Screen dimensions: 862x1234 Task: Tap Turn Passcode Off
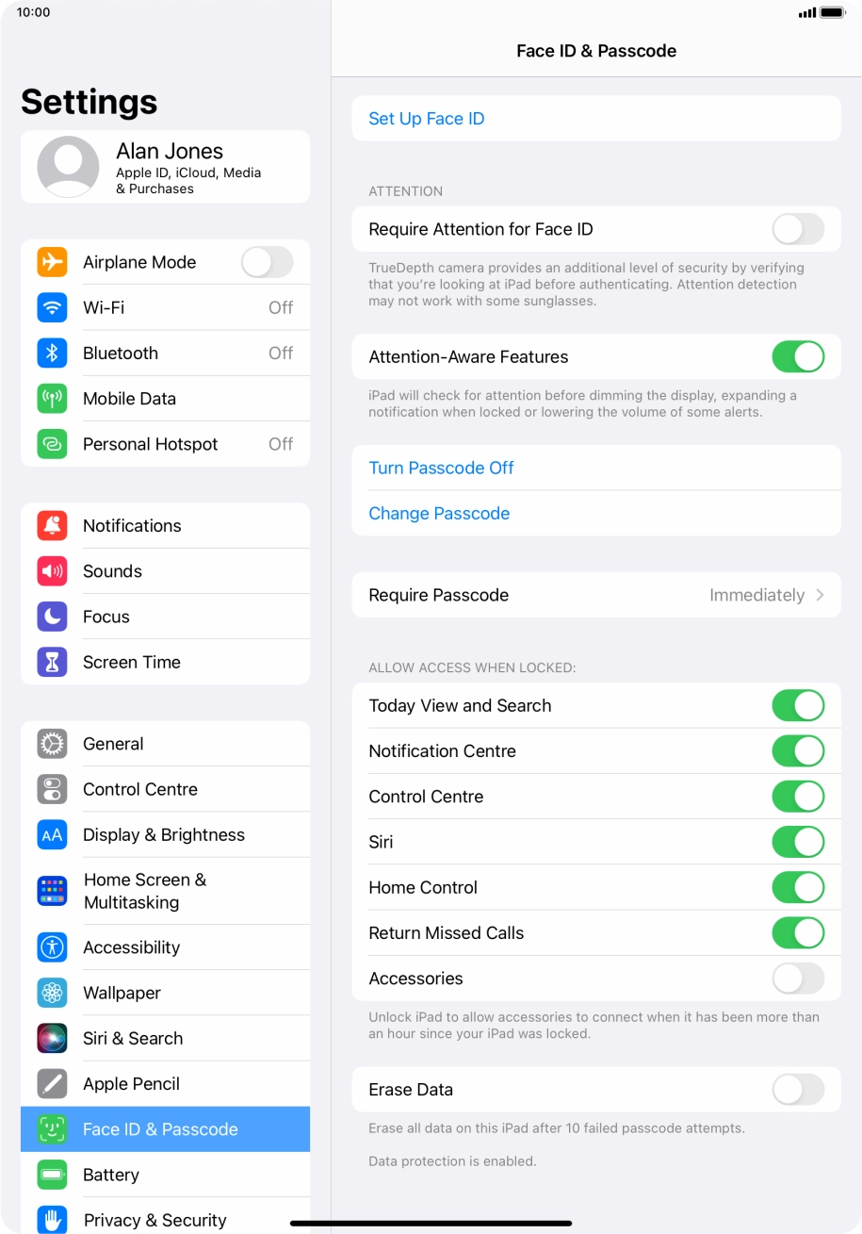441,469
